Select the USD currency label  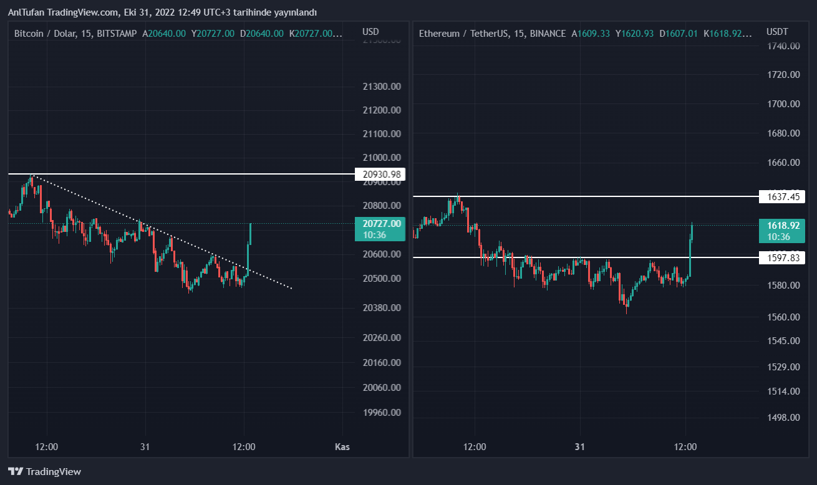pos(370,32)
